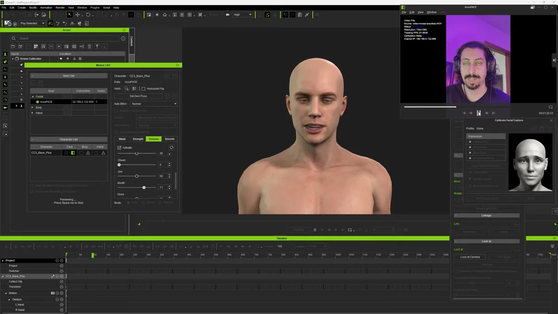558x314 pixels.
Task: Toggle Hand checkbox for CC3_Base_Plus
Action: click(96, 153)
